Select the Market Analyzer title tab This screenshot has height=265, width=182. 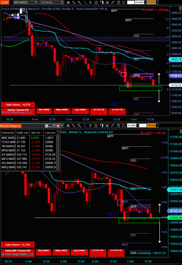coord(10,126)
